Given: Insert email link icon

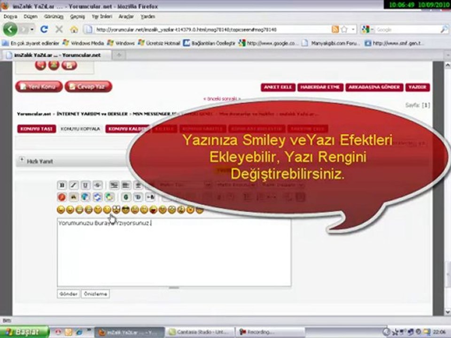Looking at the screenshot, I should pos(97,197).
